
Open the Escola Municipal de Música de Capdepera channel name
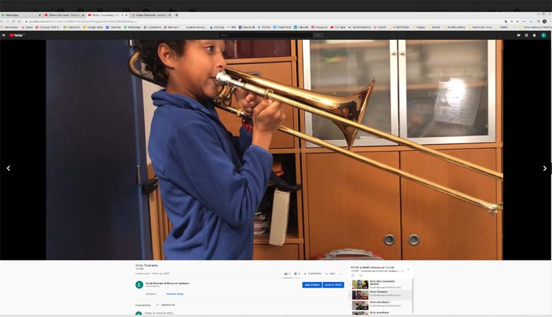[x=167, y=283]
